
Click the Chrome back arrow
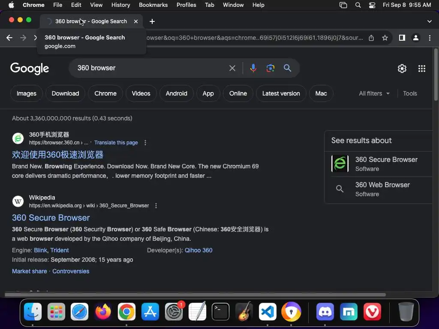[9, 38]
